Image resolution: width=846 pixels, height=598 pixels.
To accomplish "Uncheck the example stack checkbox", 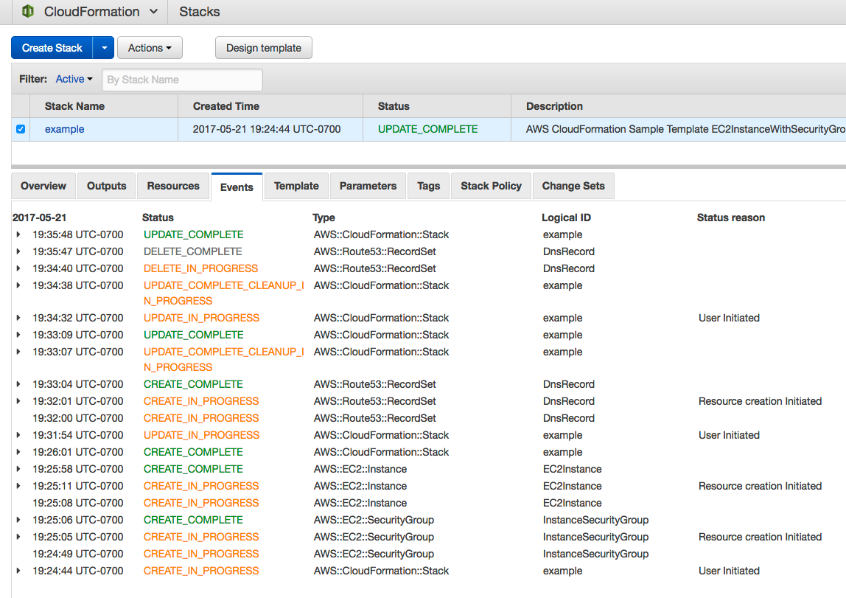I will pos(21,129).
